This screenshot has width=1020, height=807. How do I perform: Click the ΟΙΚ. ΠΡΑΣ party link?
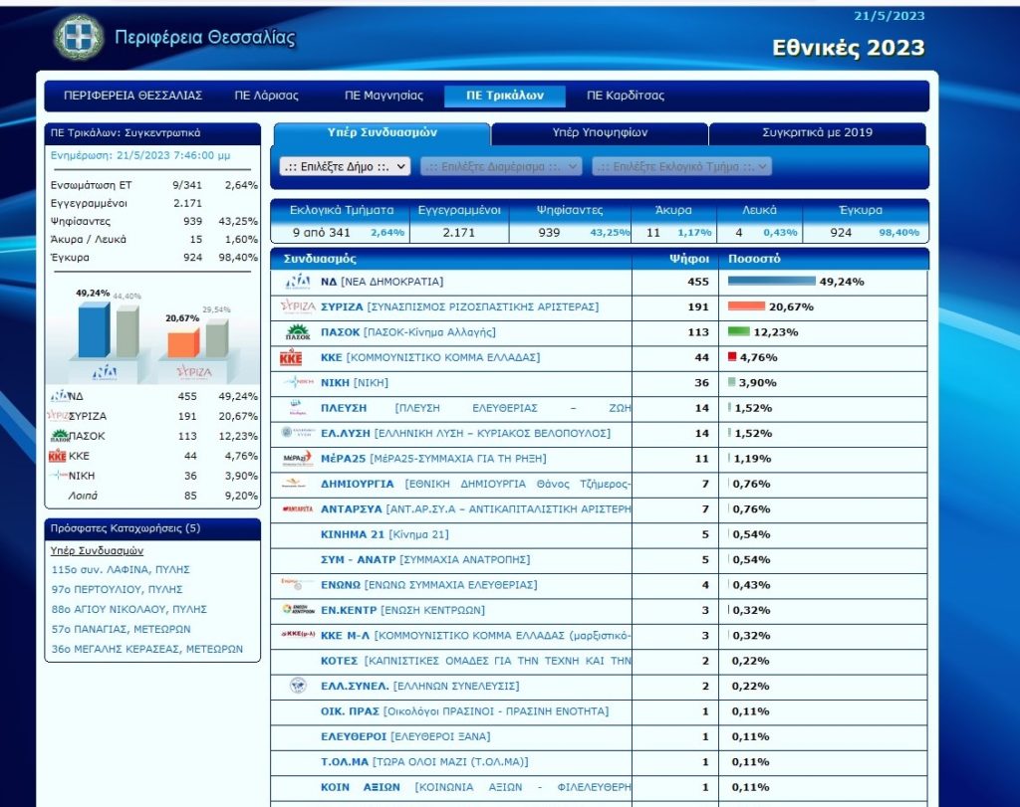(x=464, y=711)
